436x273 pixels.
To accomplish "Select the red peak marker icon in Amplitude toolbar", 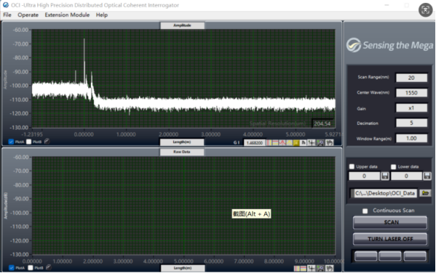I will point(282,142).
